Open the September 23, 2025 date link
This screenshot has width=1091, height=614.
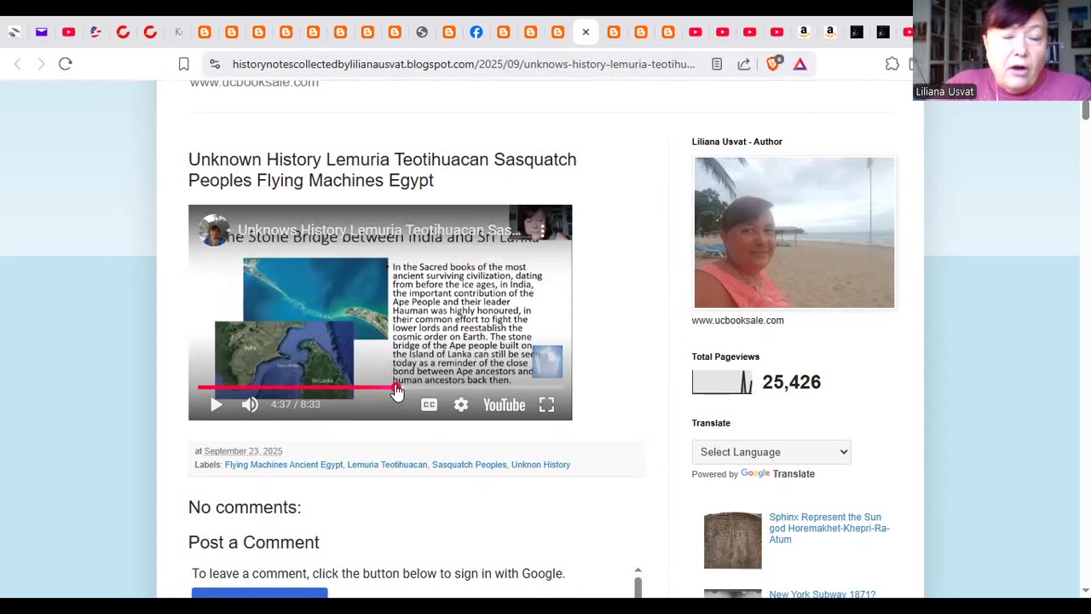pyautogui.click(x=243, y=451)
